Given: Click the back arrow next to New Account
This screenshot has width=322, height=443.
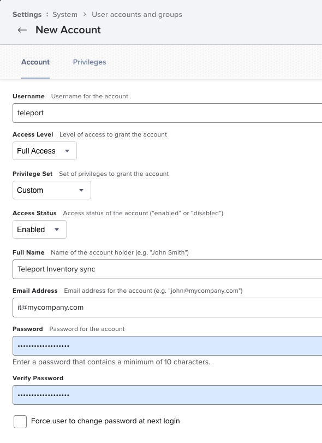Looking at the screenshot, I should coord(22,30).
